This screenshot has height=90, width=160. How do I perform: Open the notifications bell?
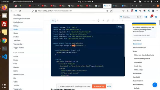(x=151, y=17)
